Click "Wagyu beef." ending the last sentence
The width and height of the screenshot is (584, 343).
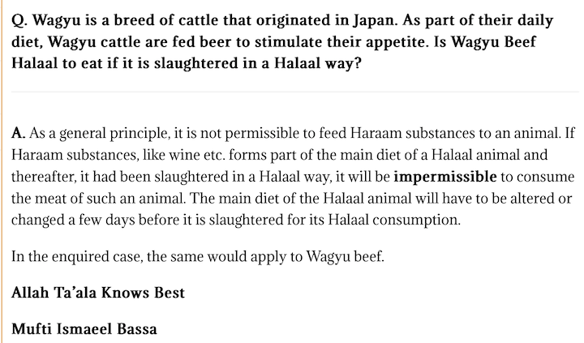[346, 257]
